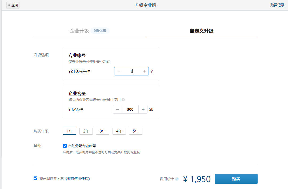Uncheck the terms agreement checkbox
The width and height of the screenshot is (288, 189).
35,178
